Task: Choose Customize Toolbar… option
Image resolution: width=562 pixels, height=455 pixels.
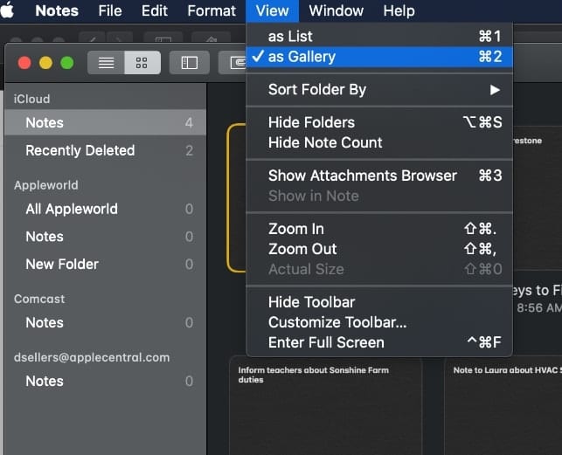Action: (337, 322)
